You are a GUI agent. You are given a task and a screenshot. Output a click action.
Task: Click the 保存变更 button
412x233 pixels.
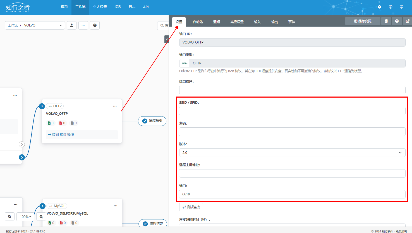click(x=363, y=21)
